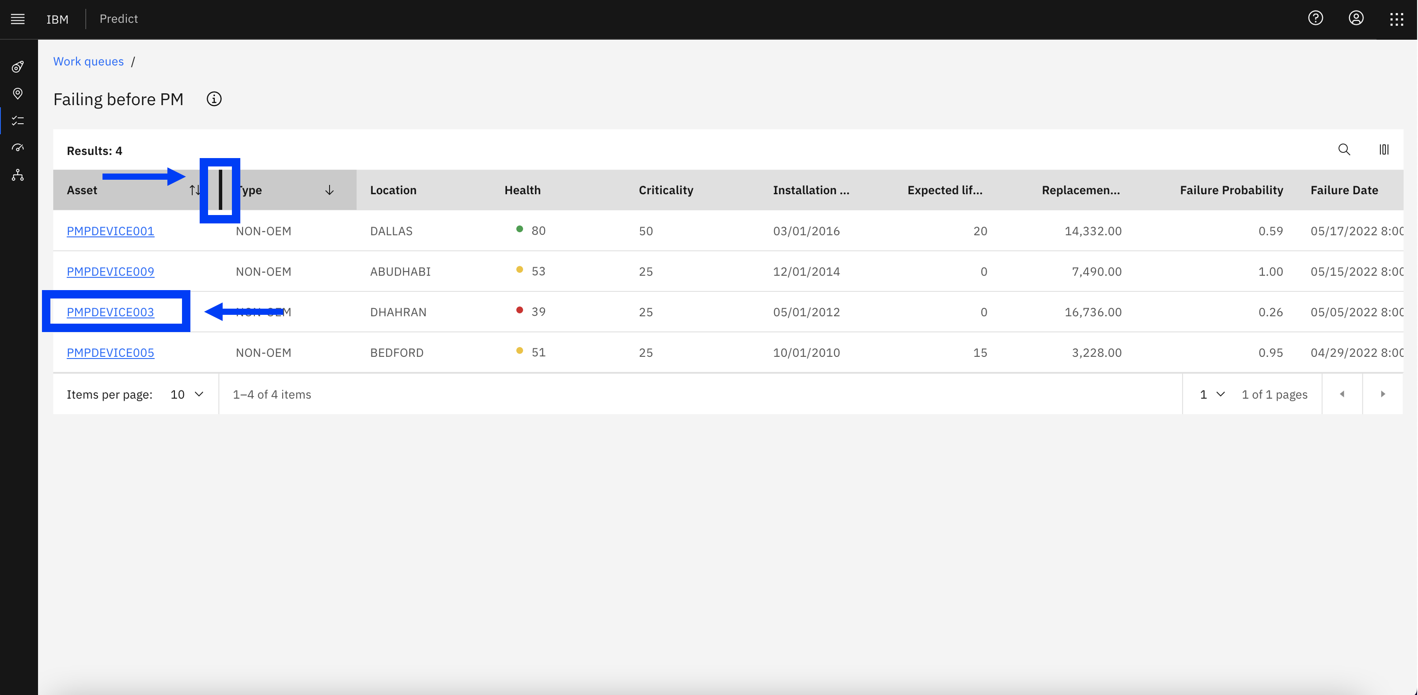Open asset PMPDEVICE005
This screenshot has height=695, width=1418.
click(110, 353)
